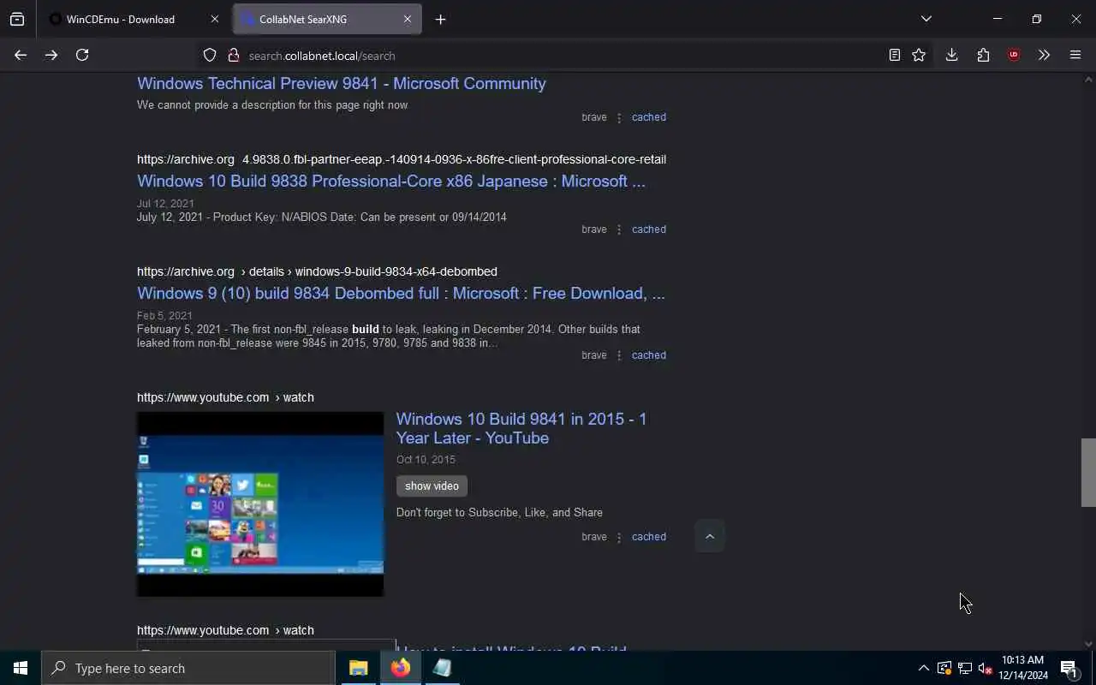Open the Downloads panel

tap(951, 55)
